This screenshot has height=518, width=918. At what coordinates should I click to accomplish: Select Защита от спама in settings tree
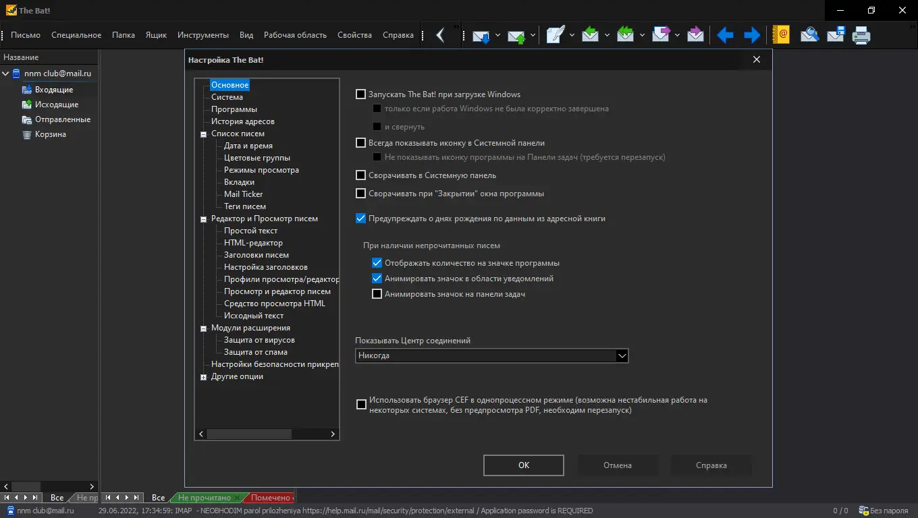coord(256,352)
